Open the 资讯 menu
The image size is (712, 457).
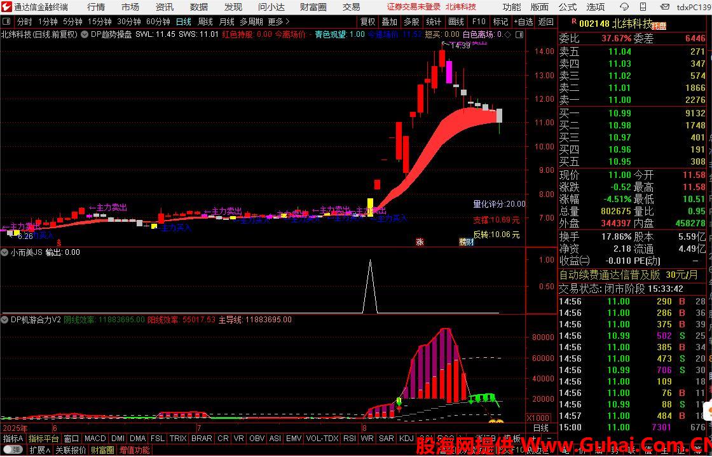pos(165,7)
